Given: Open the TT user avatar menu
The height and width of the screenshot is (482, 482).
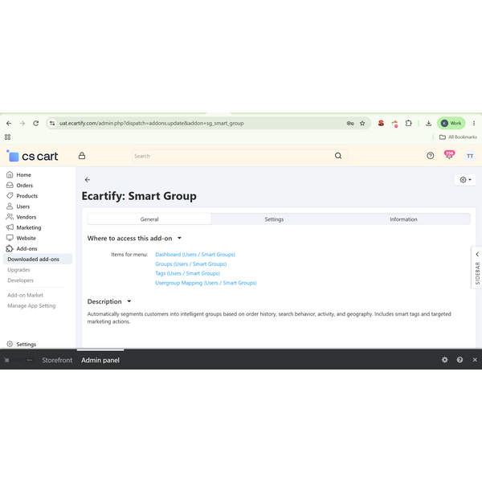Looking at the screenshot, I should coord(470,156).
